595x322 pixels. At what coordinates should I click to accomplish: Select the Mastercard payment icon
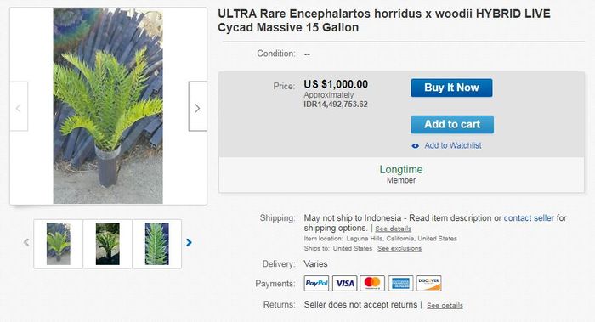tap(372, 283)
